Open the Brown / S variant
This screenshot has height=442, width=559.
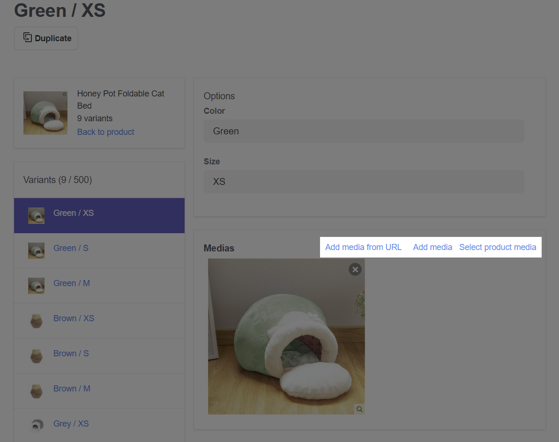71,354
